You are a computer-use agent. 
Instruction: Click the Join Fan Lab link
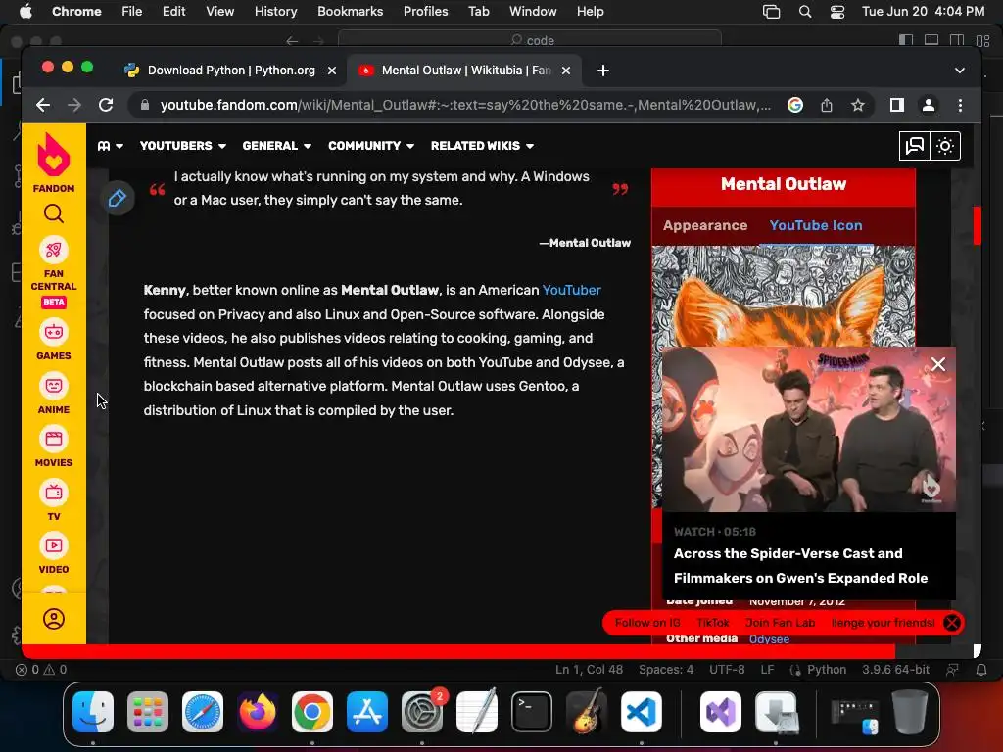780,623
